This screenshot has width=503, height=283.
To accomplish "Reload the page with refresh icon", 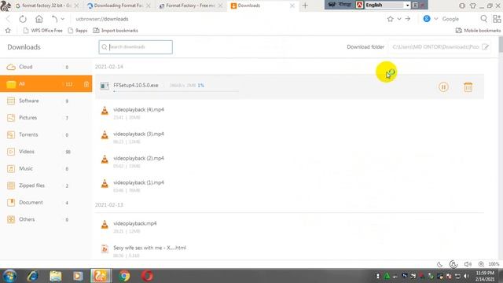I will (x=23, y=19).
